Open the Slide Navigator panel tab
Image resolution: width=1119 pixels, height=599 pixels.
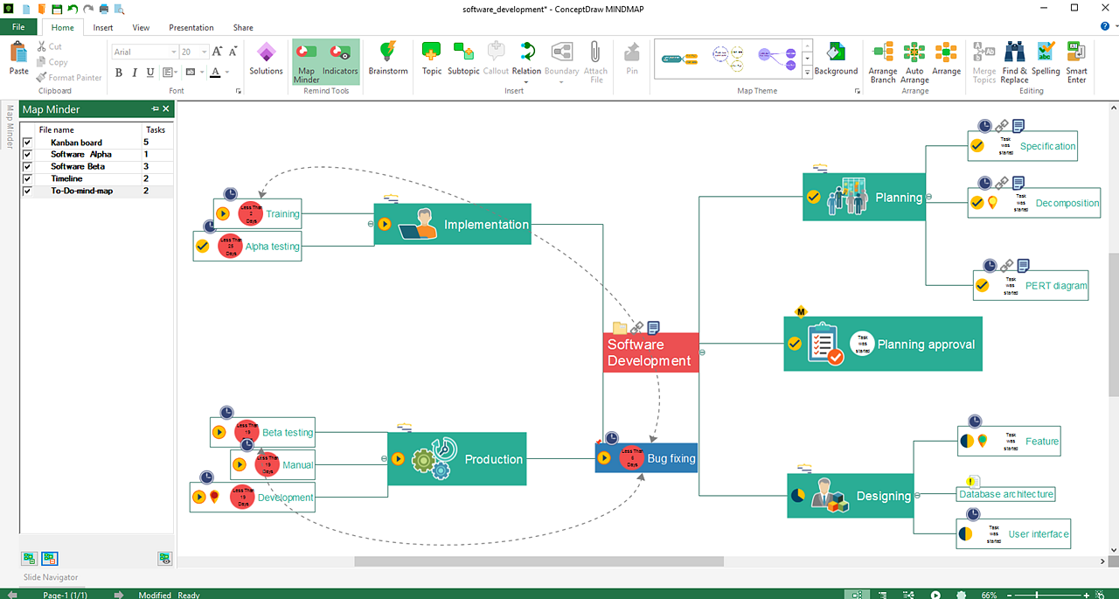(x=51, y=577)
